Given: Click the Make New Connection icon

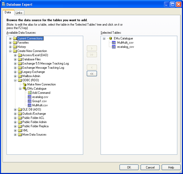Looking at the screenshot, I should click(25, 84).
